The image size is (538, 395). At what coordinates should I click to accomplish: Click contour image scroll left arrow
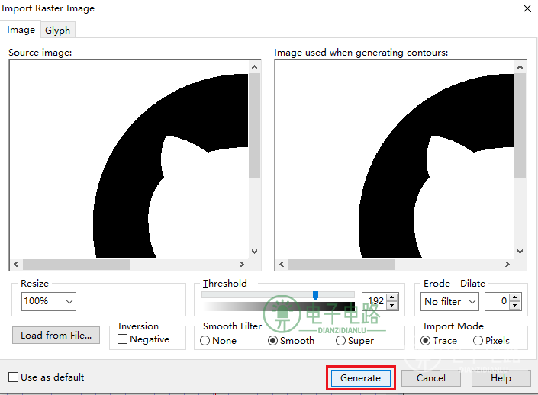click(282, 264)
